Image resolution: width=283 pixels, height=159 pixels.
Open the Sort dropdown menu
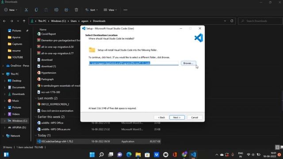click(x=92, y=10)
